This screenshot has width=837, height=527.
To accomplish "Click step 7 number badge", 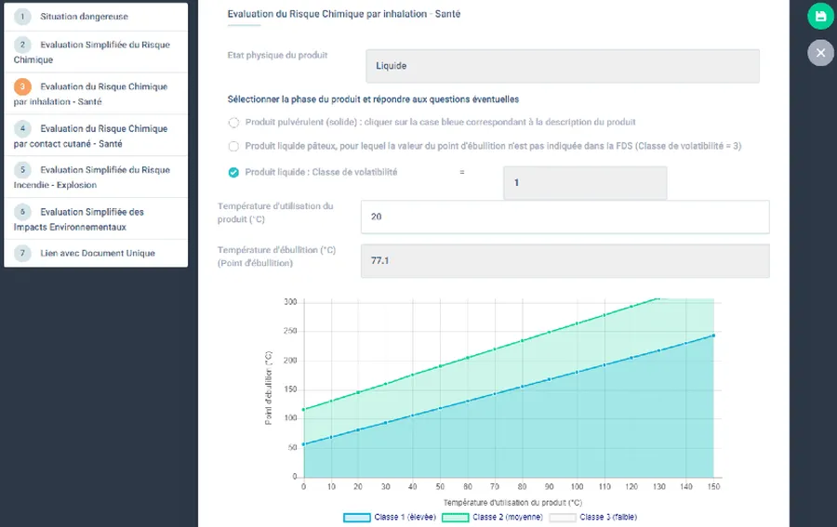I will pyautogui.click(x=22, y=253).
